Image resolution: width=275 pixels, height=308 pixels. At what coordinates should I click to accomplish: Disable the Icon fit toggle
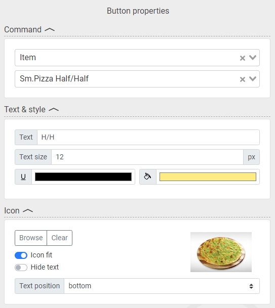21,255
